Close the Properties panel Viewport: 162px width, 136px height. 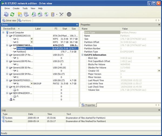pyautogui.click(x=159, y=25)
